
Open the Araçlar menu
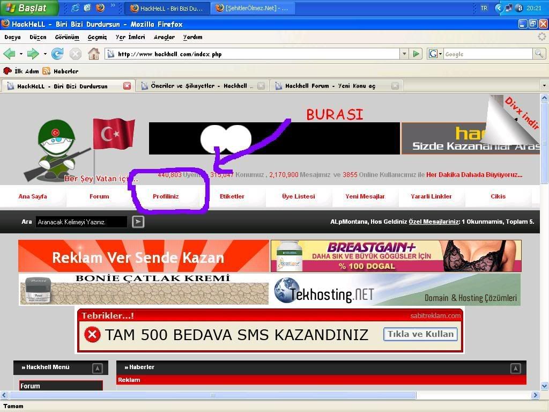(164, 37)
